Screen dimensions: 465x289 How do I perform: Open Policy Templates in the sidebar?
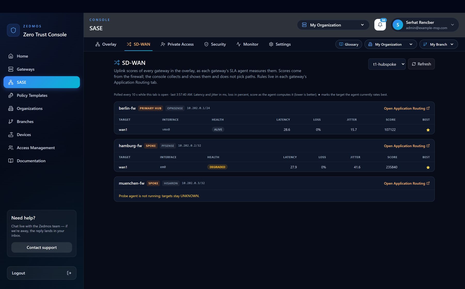[x=42, y=95]
